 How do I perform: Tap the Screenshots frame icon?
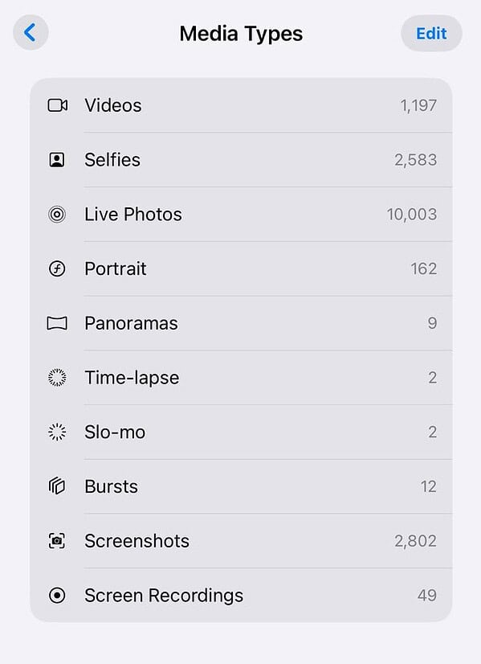click(x=55, y=541)
